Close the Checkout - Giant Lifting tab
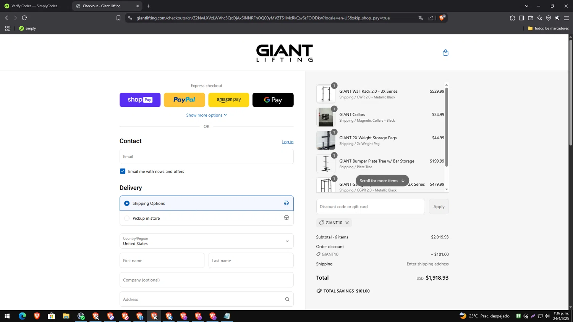The image size is (573, 322). 138,6
